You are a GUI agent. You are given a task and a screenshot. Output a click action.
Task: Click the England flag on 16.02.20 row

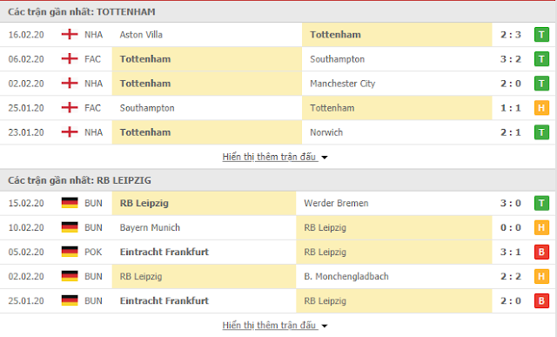point(70,35)
